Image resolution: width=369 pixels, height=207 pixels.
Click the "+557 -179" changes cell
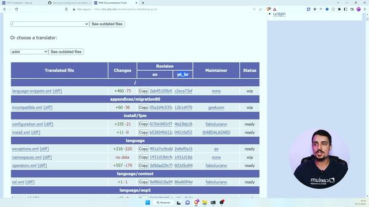[x=122, y=166]
